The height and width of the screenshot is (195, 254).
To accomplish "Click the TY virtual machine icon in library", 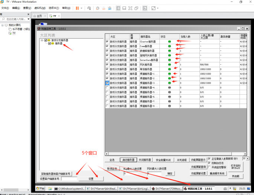I will (x=10, y=33).
